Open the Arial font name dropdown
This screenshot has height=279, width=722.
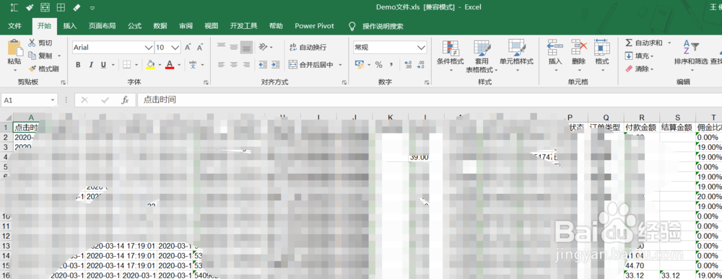pyautogui.click(x=149, y=48)
